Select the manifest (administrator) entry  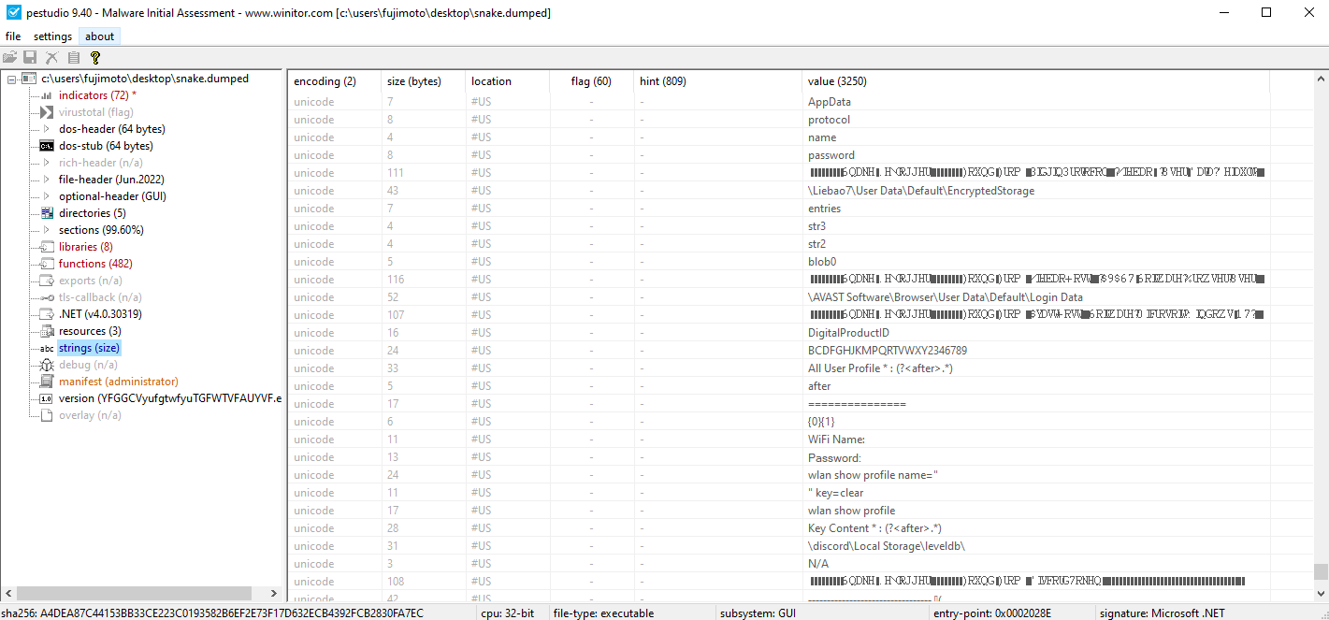tap(119, 382)
